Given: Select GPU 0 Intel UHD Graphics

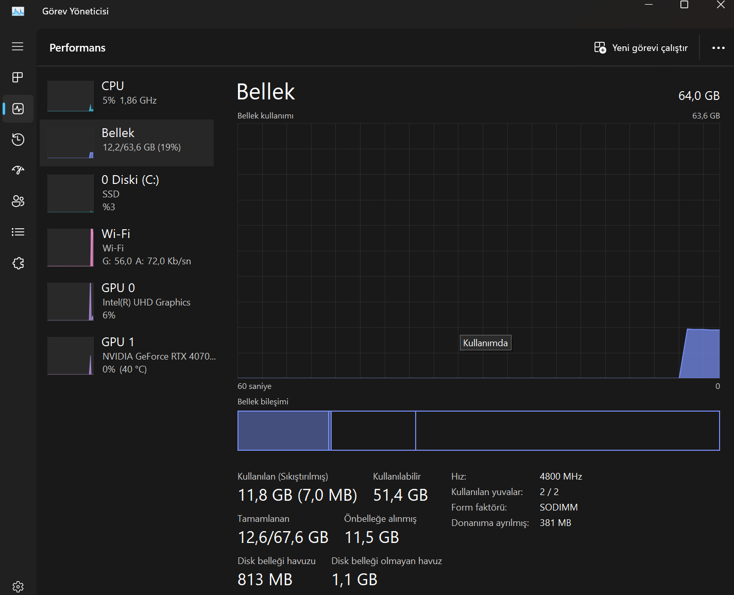Looking at the screenshot, I should [127, 301].
